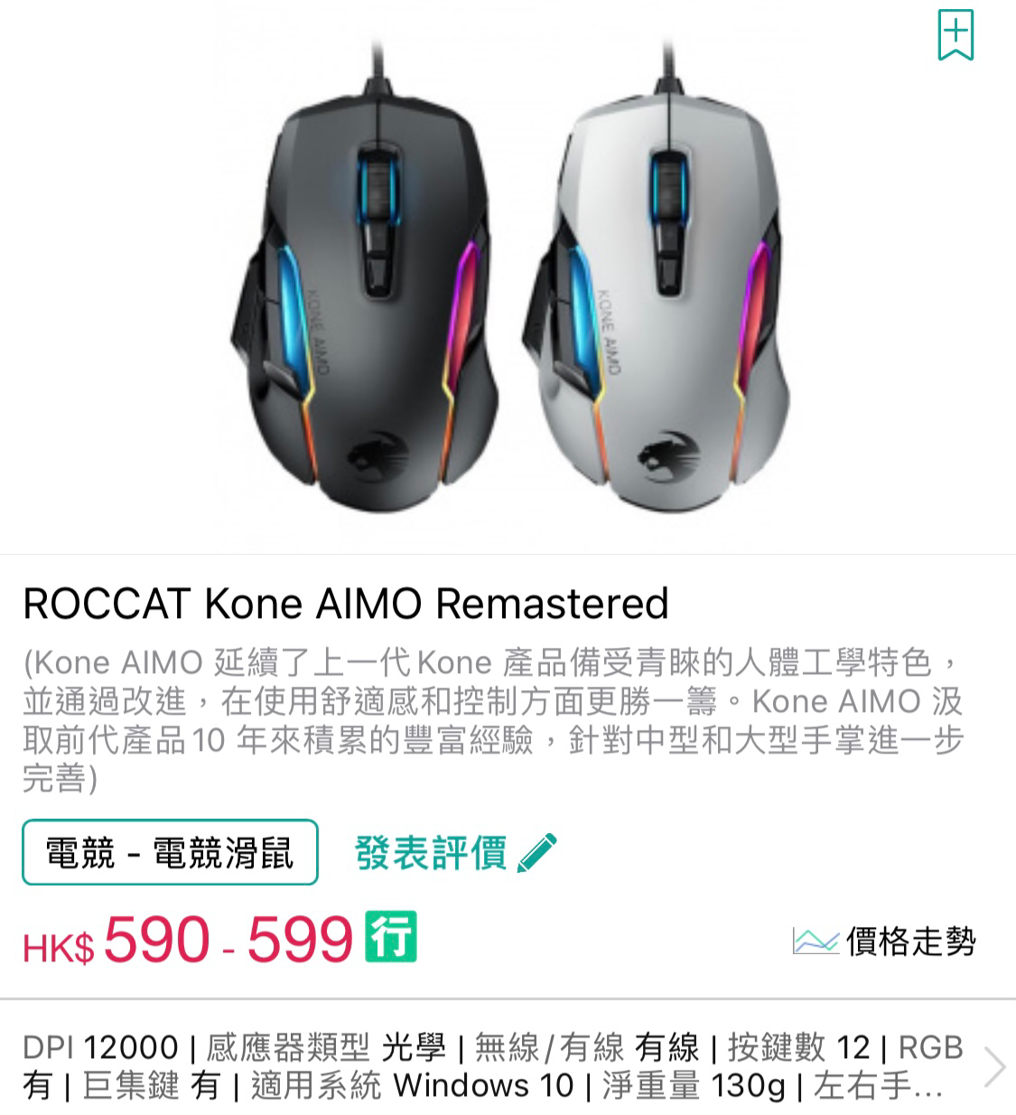The width and height of the screenshot is (1016, 1115).
Task: Tap the 淨重量 130g spec text
Action: click(693, 1085)
